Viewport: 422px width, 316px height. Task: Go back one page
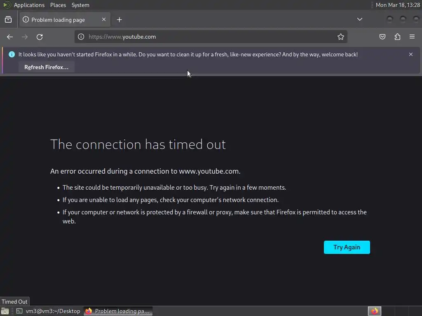point(10,37)
